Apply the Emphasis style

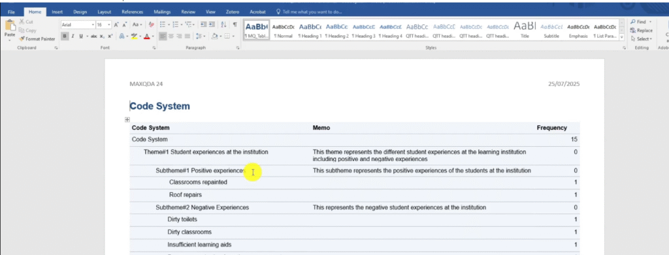coord(578,30)
